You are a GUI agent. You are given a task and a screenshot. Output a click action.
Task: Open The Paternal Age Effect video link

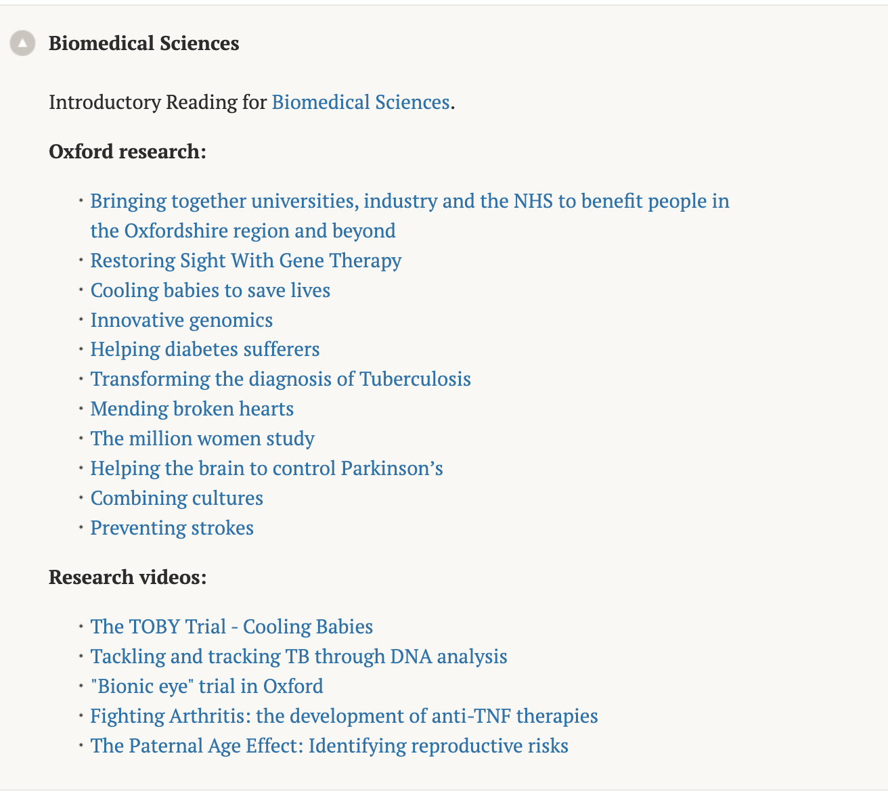pyautogui.click(x=330, y=746)
